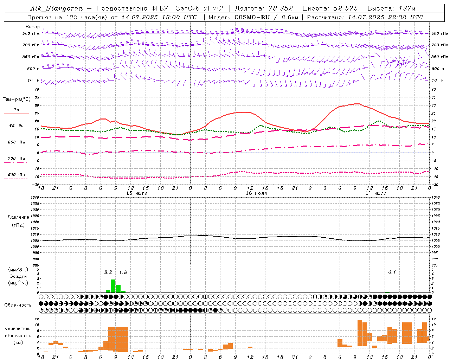The image size is (450, 360).
Task: Click the 850 гПа temperature legend entry
Action: click(16, 142)
